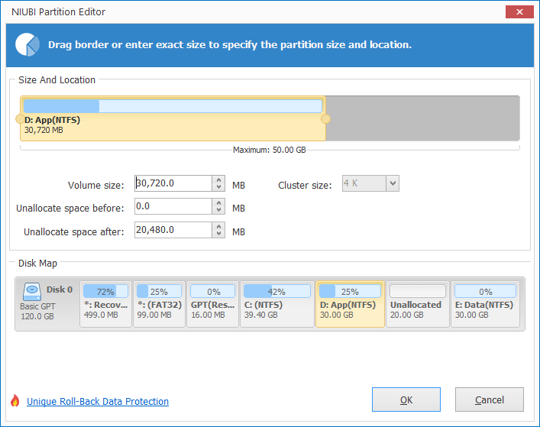Decrease Unallocate space after value
Screen dimensions: 540x427
218,234
